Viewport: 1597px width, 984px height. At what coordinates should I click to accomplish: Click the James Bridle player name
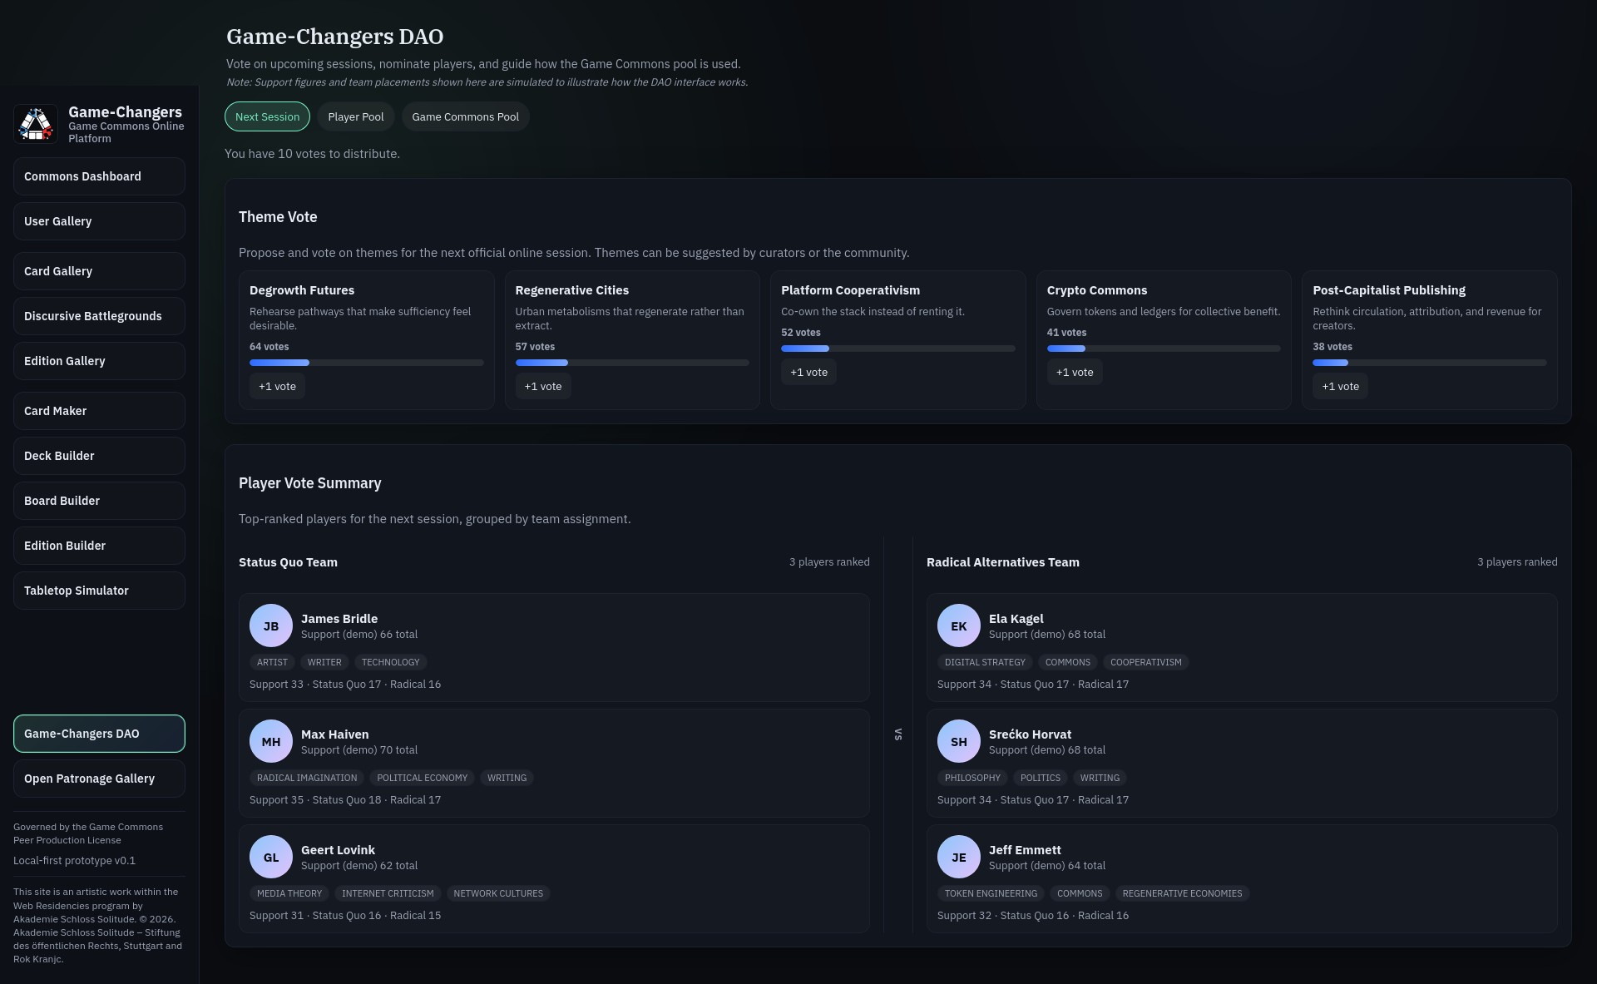tap(339, 619)
